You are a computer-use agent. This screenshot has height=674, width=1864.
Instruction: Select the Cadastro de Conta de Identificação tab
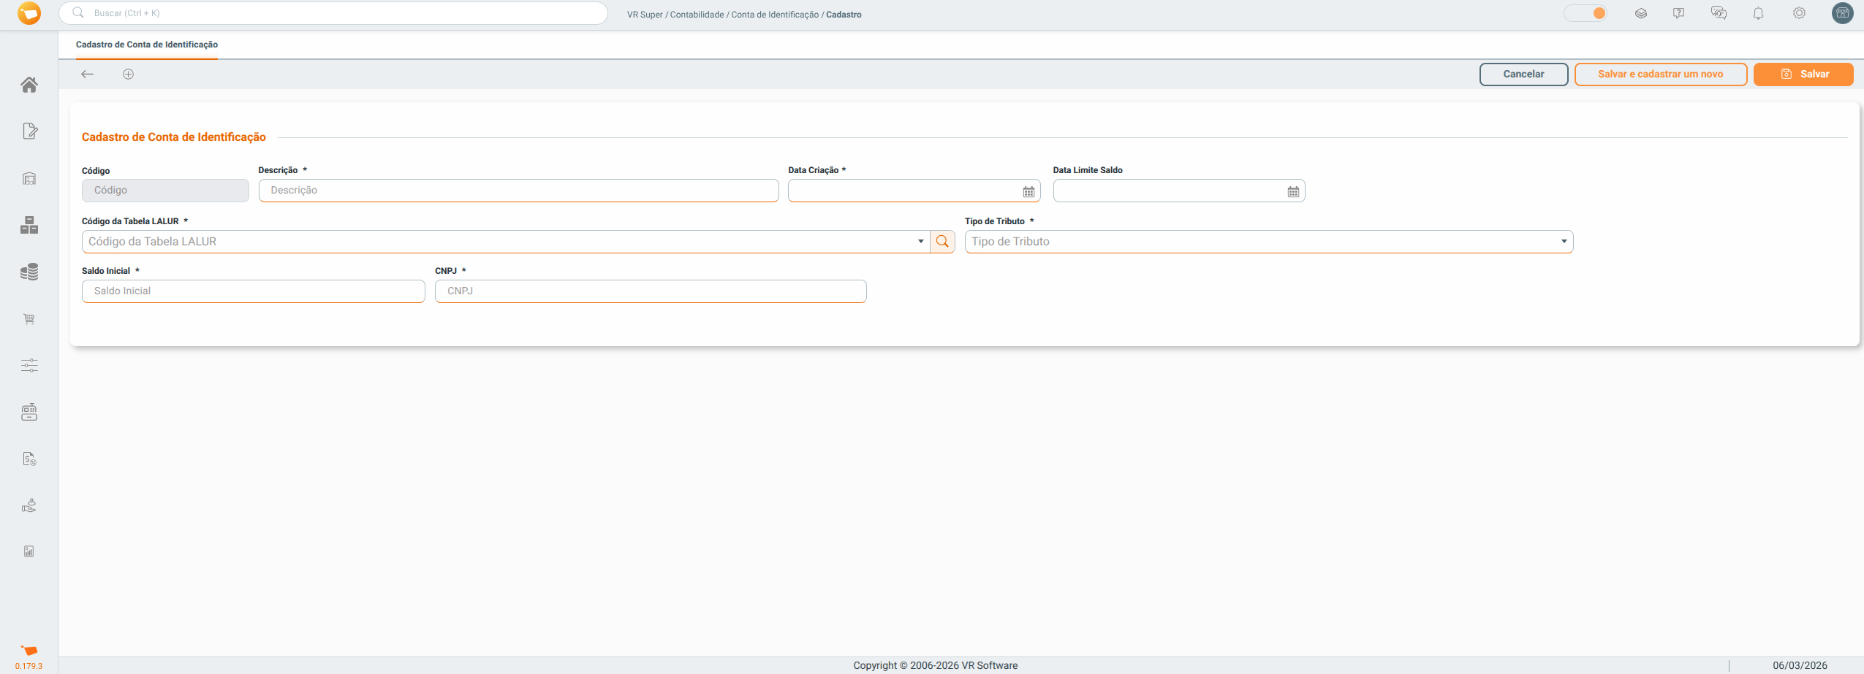click(147, 45)
